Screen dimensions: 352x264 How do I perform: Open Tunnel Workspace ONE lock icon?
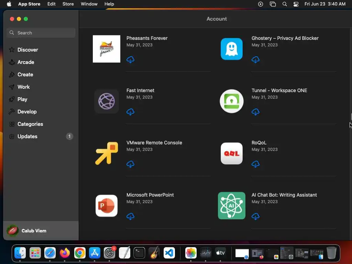[231, 101]
